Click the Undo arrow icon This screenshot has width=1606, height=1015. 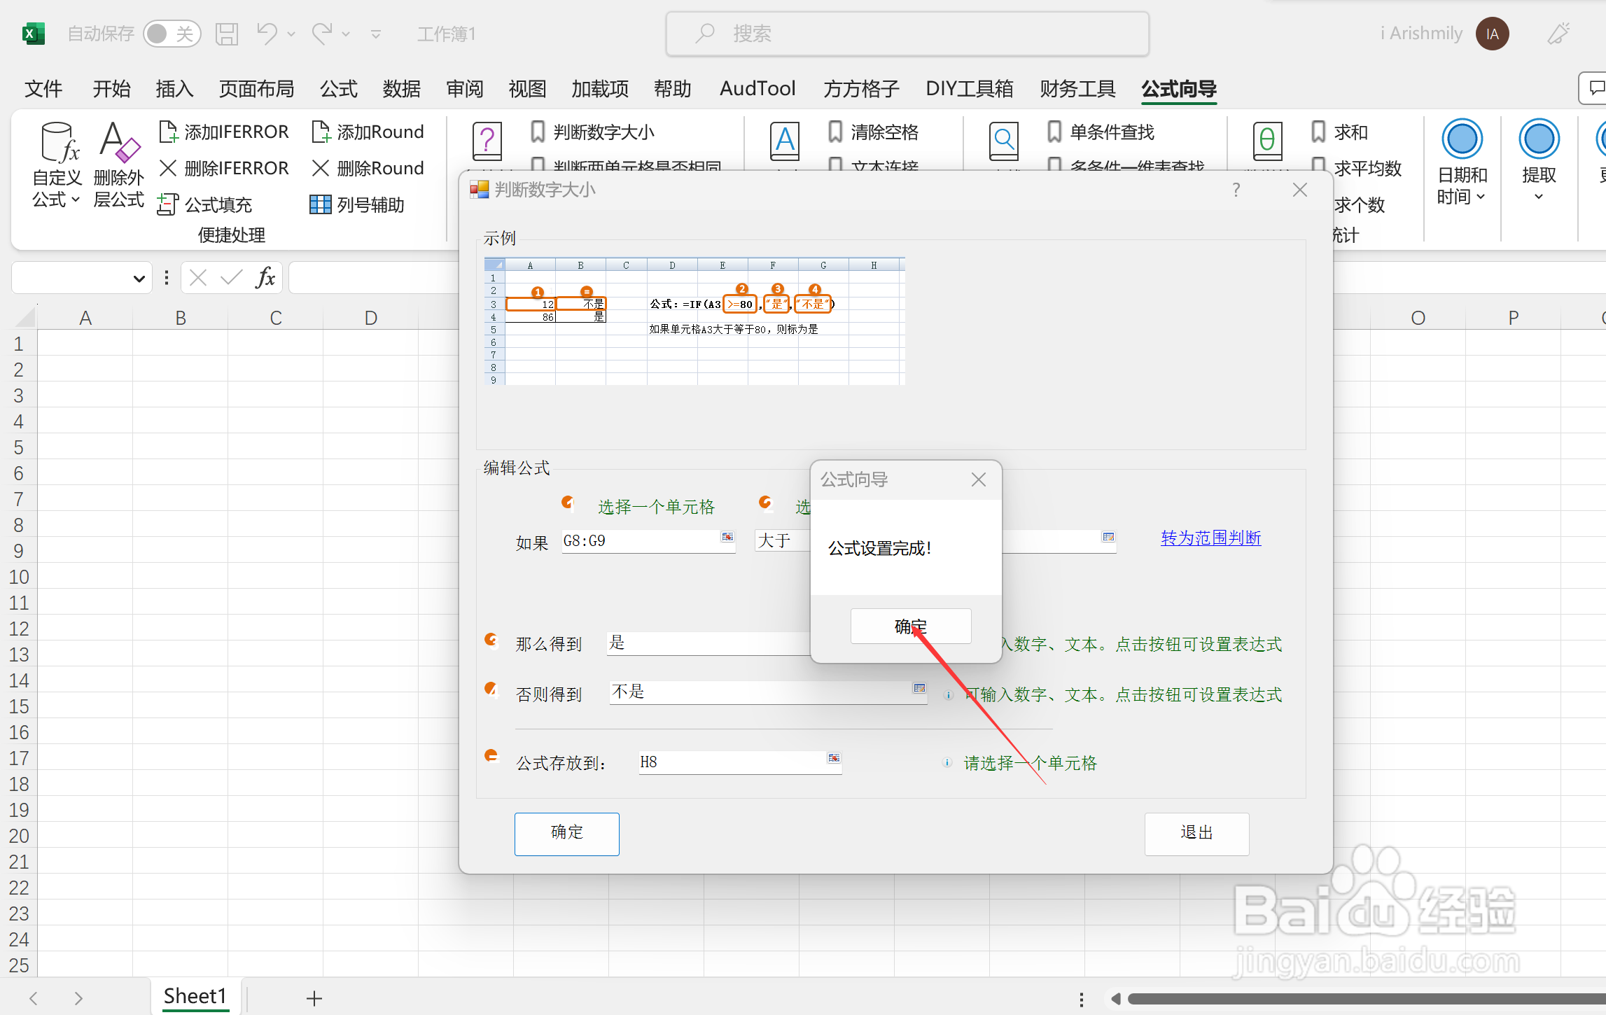(267, 33)
